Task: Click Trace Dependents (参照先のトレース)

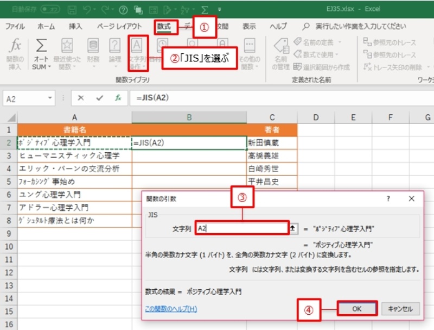Action: pos(390,54)
